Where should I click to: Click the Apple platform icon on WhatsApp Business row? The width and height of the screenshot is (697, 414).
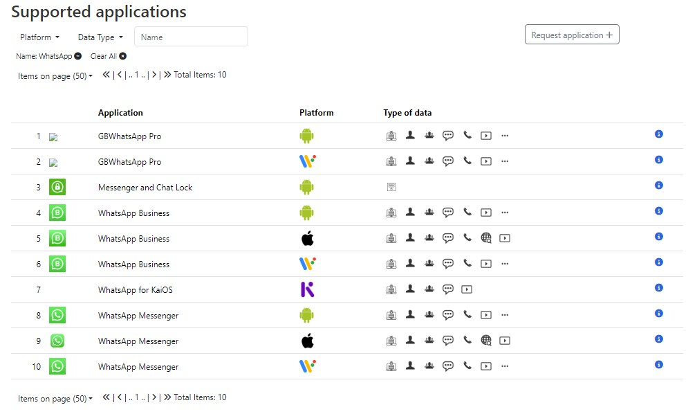point(308,237)
